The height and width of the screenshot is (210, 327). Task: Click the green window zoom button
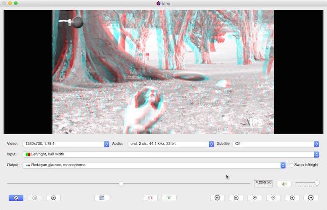click(16, 3)
